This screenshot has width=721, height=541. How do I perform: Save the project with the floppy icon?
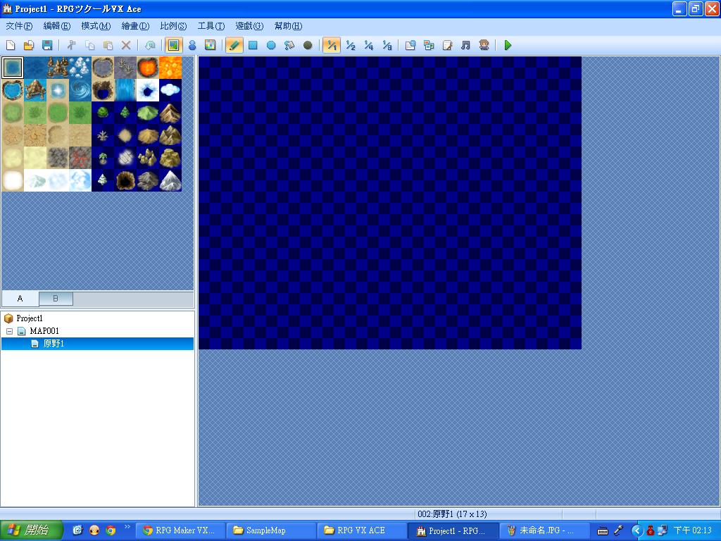(x=47, y=45)
